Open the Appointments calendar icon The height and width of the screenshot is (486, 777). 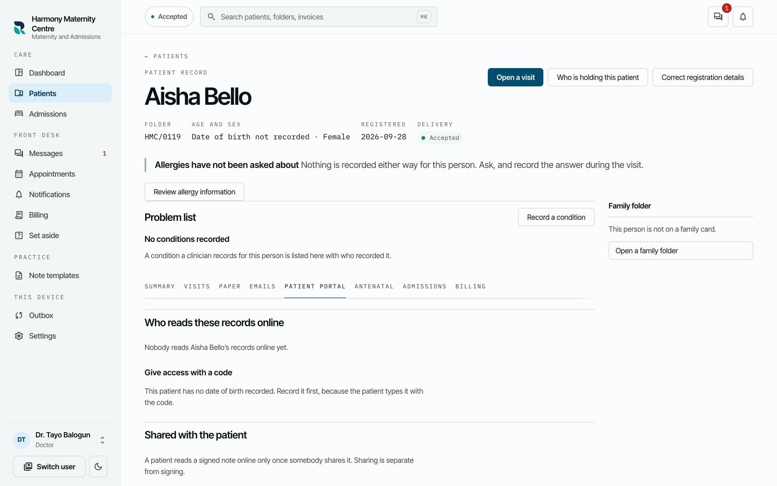[19, 174]
